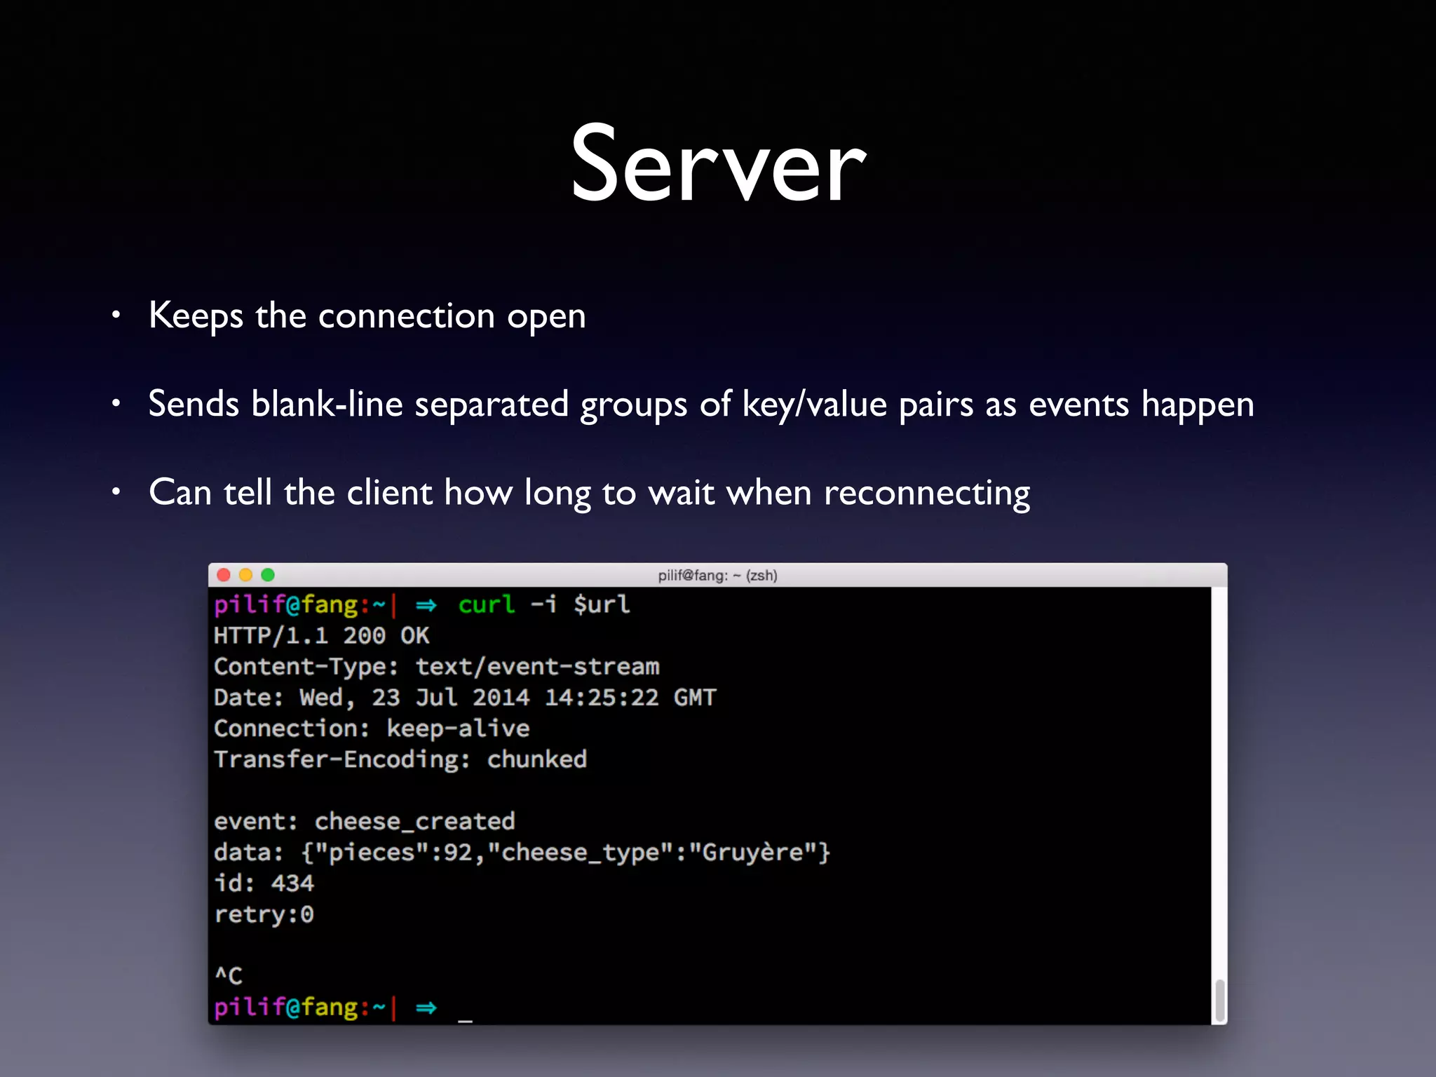Click the yellow minimize button of terminal
Viewport: 1436px width, 1077px height.
click(x=245, y=575)
